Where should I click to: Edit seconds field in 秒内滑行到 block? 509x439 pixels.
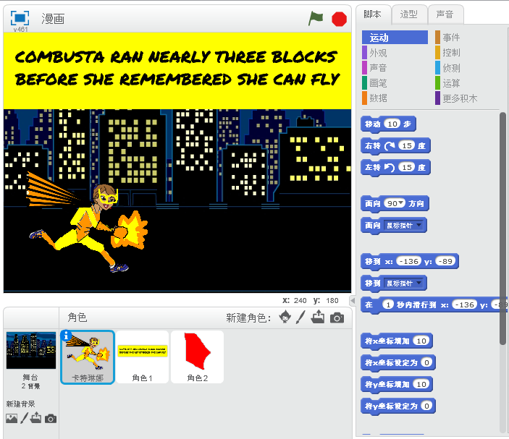point(388,304)
